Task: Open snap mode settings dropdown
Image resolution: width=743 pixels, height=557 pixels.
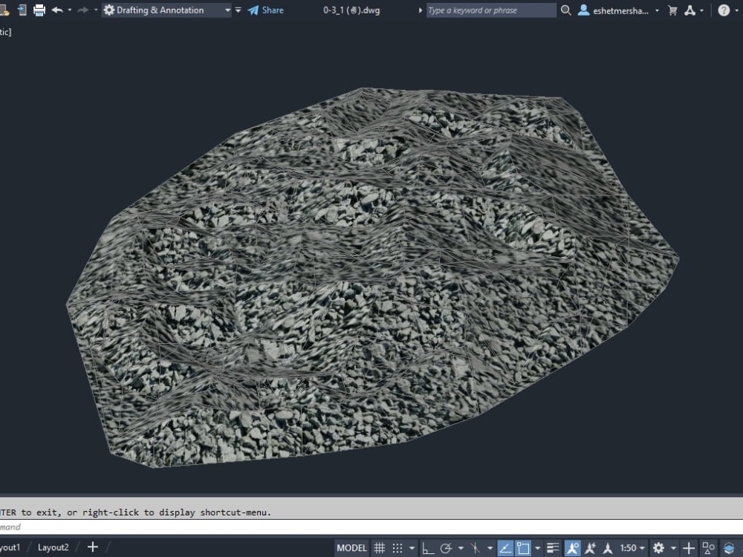Action: 412,548
